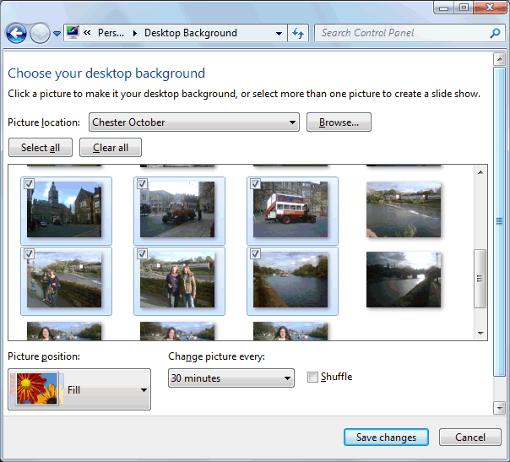Enable the Shuffle checkbox

[313, 378]
